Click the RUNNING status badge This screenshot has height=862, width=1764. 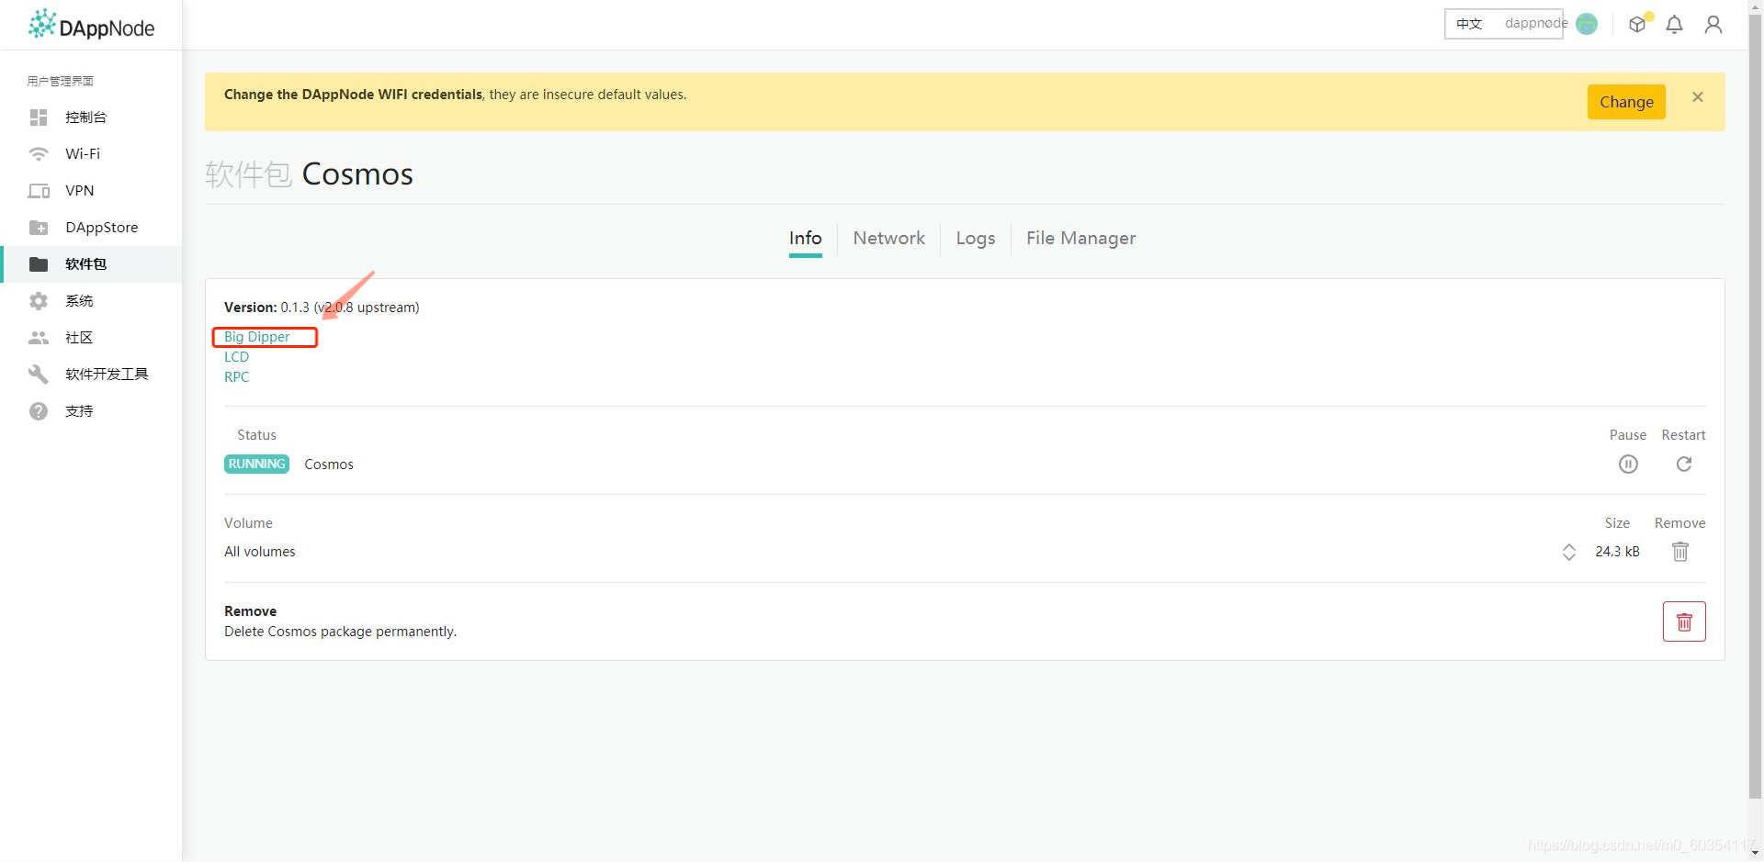(x=256, y=465)
